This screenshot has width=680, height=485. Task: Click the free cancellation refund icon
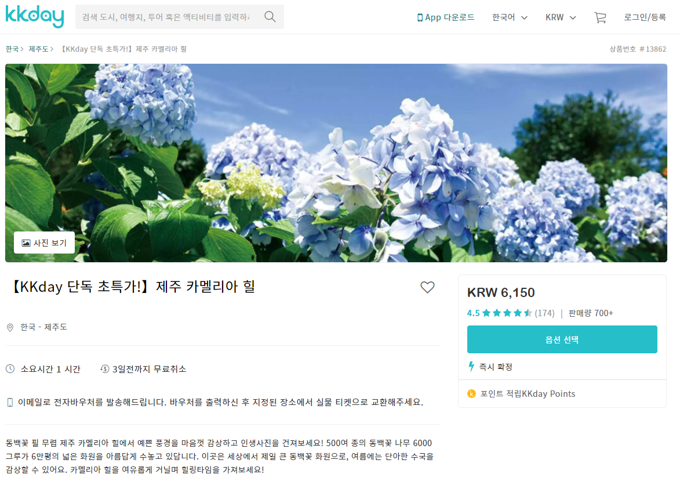(x=104, y=369)
